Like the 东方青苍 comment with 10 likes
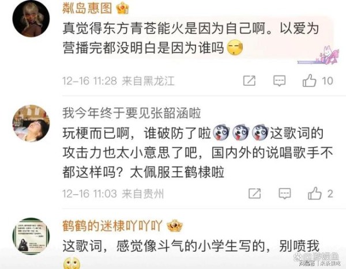 (309, 81)
